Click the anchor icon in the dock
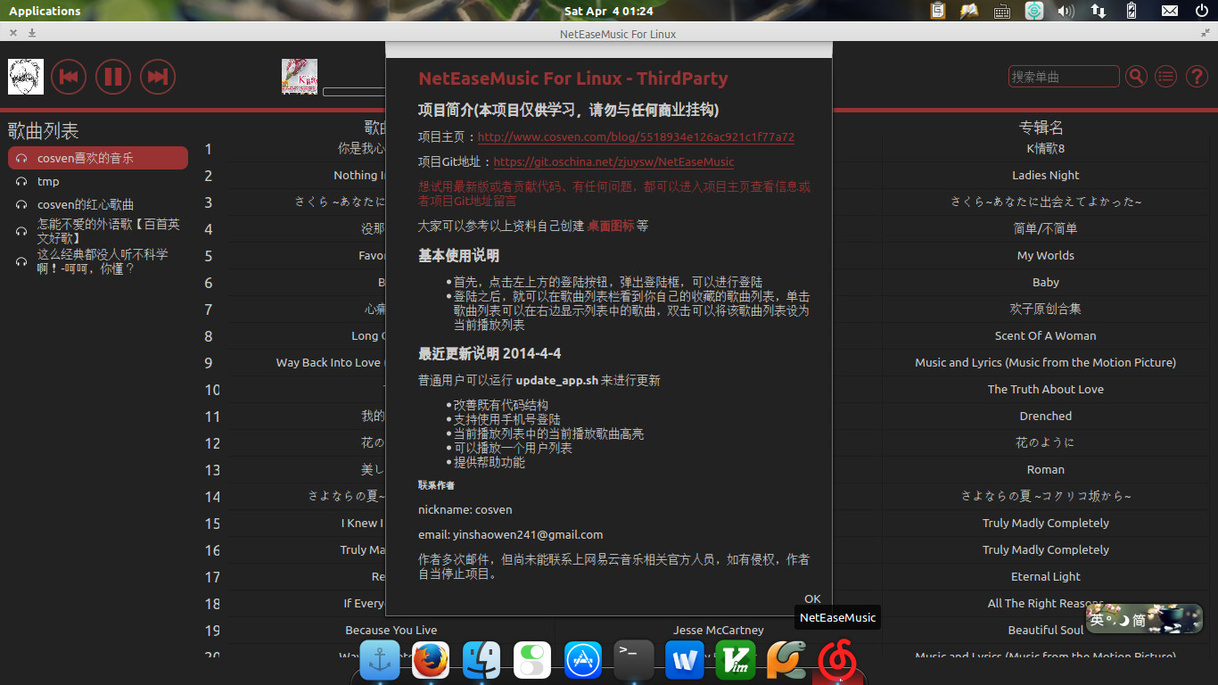The height and width of the screenshot is (685, 1218). pyautogui.click(x=380, y=661)
